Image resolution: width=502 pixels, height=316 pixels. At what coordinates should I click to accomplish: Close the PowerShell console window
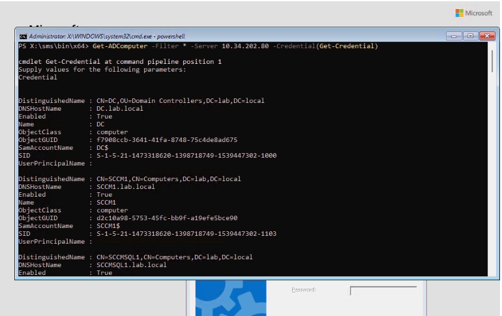487,36
